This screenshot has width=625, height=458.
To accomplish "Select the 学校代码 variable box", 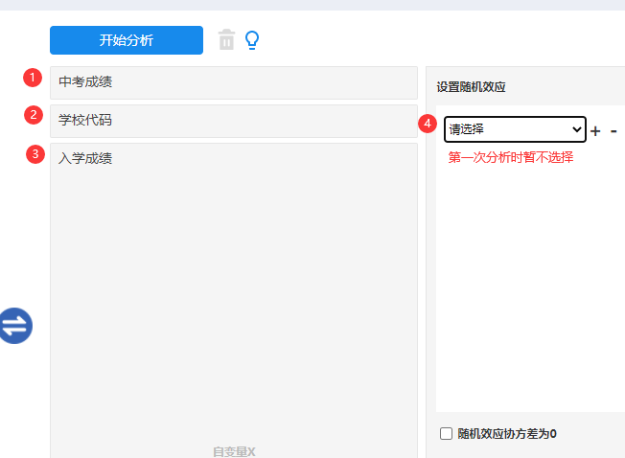I will [x=233, y=121].
